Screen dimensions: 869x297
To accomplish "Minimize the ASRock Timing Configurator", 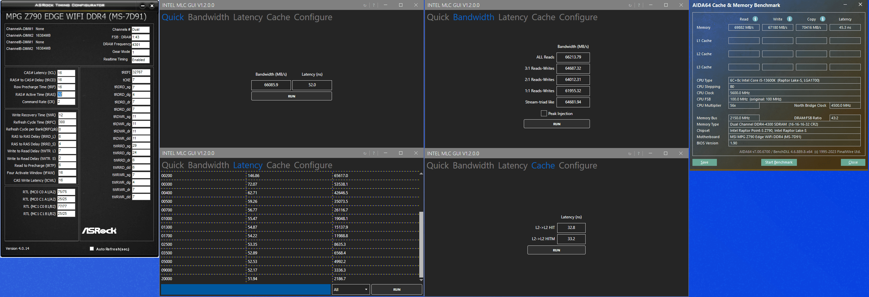I will [143, 6].
